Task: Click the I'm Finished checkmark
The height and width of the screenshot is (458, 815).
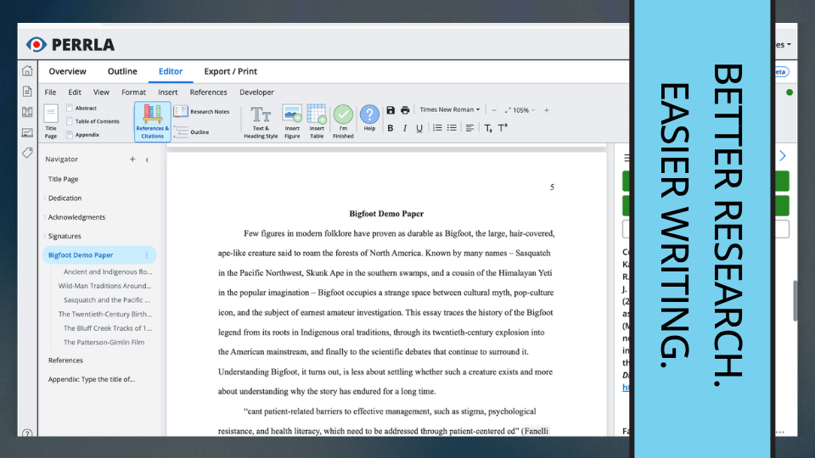Action: [343, 122]
